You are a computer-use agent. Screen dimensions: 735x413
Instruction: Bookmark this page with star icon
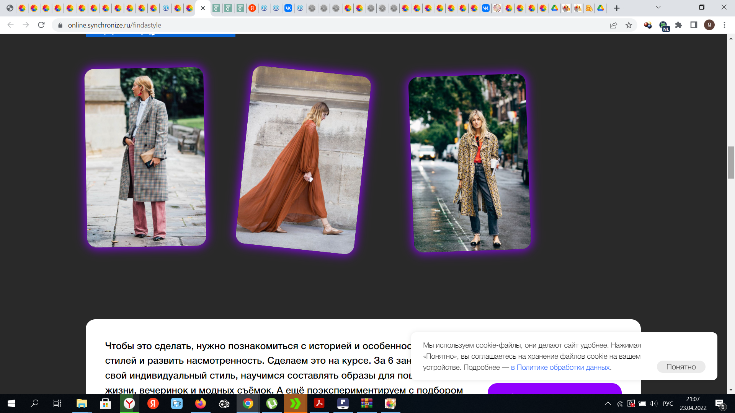tap(629, 25)
